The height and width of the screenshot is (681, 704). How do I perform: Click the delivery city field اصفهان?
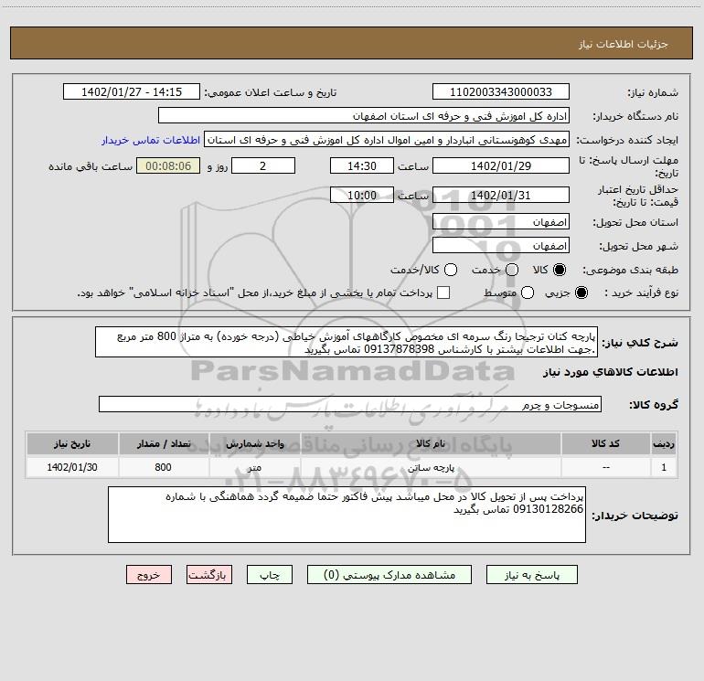coord(501,246)
